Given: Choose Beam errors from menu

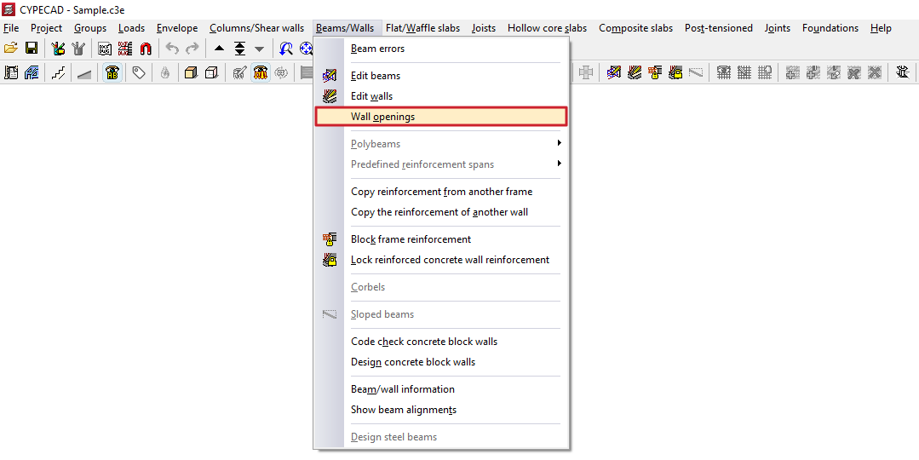Looking at the screenshot, I should (440, 49).
